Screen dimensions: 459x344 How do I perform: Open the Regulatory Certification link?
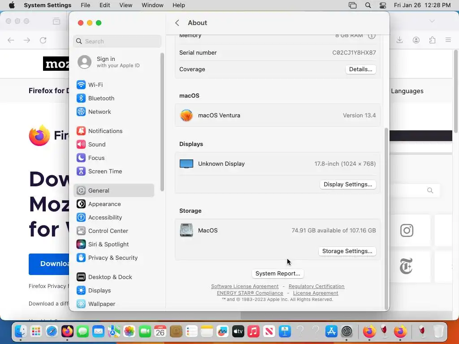[x=316, y=286]
